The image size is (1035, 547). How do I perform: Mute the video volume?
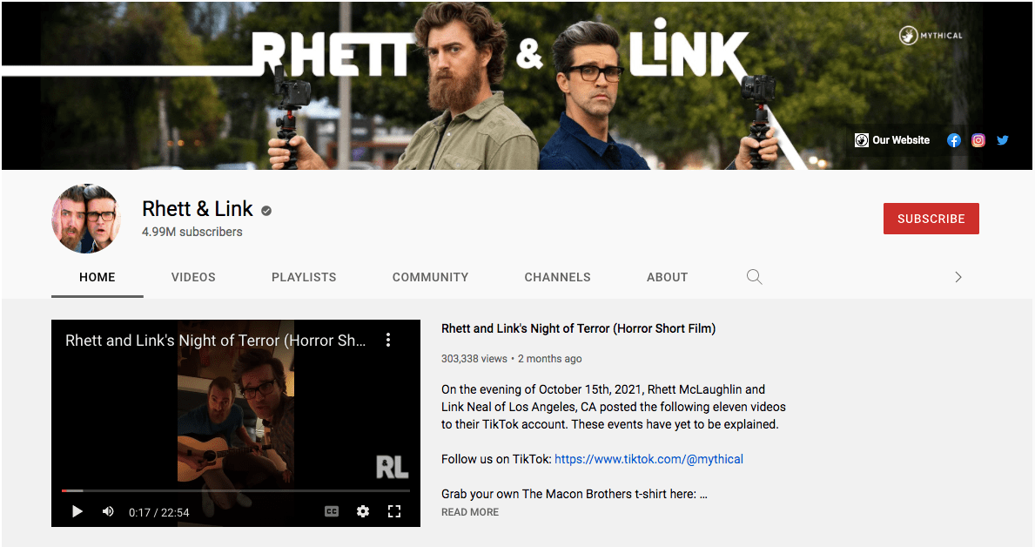click(x=108, y=511)
